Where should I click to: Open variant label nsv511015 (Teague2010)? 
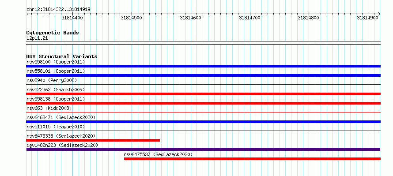[56, 127]
